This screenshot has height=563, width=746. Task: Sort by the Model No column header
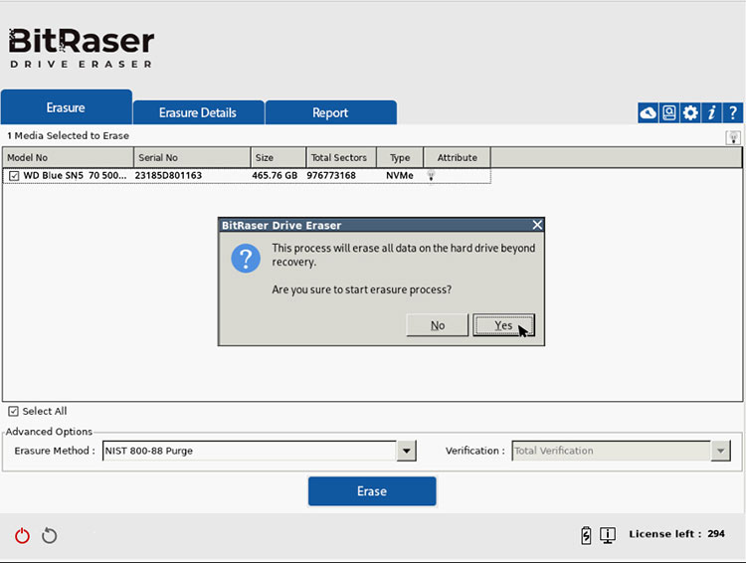point(68,157)
